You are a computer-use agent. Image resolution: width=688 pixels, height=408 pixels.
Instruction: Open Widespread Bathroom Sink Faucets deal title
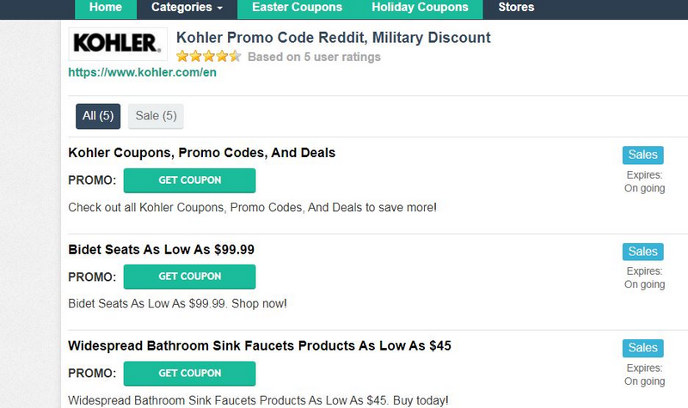click(x=259, y=345)
